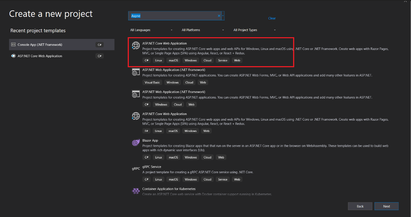Click the Next button
Screen dimensions: 411x217
click(386, 206)
